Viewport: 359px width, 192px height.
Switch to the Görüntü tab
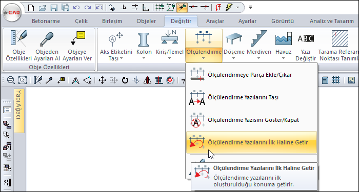coord(283,22)
